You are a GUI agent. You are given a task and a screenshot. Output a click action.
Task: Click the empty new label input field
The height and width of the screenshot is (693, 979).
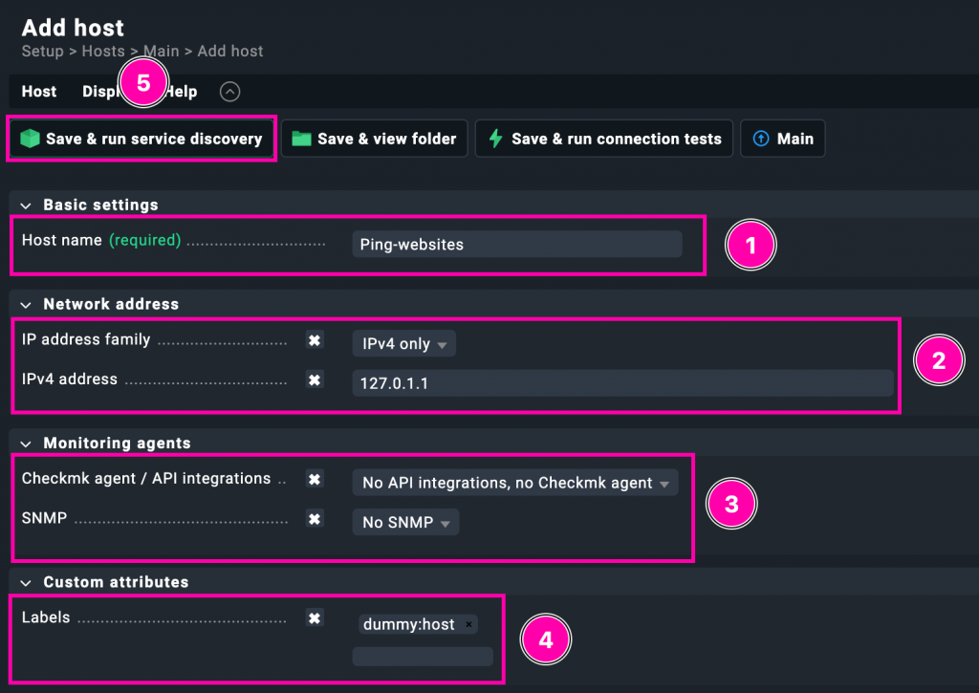423,657
